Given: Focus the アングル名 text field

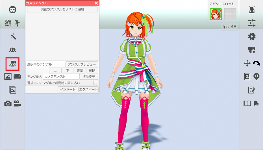Looking at the screenshot, I should pos(61,77).
